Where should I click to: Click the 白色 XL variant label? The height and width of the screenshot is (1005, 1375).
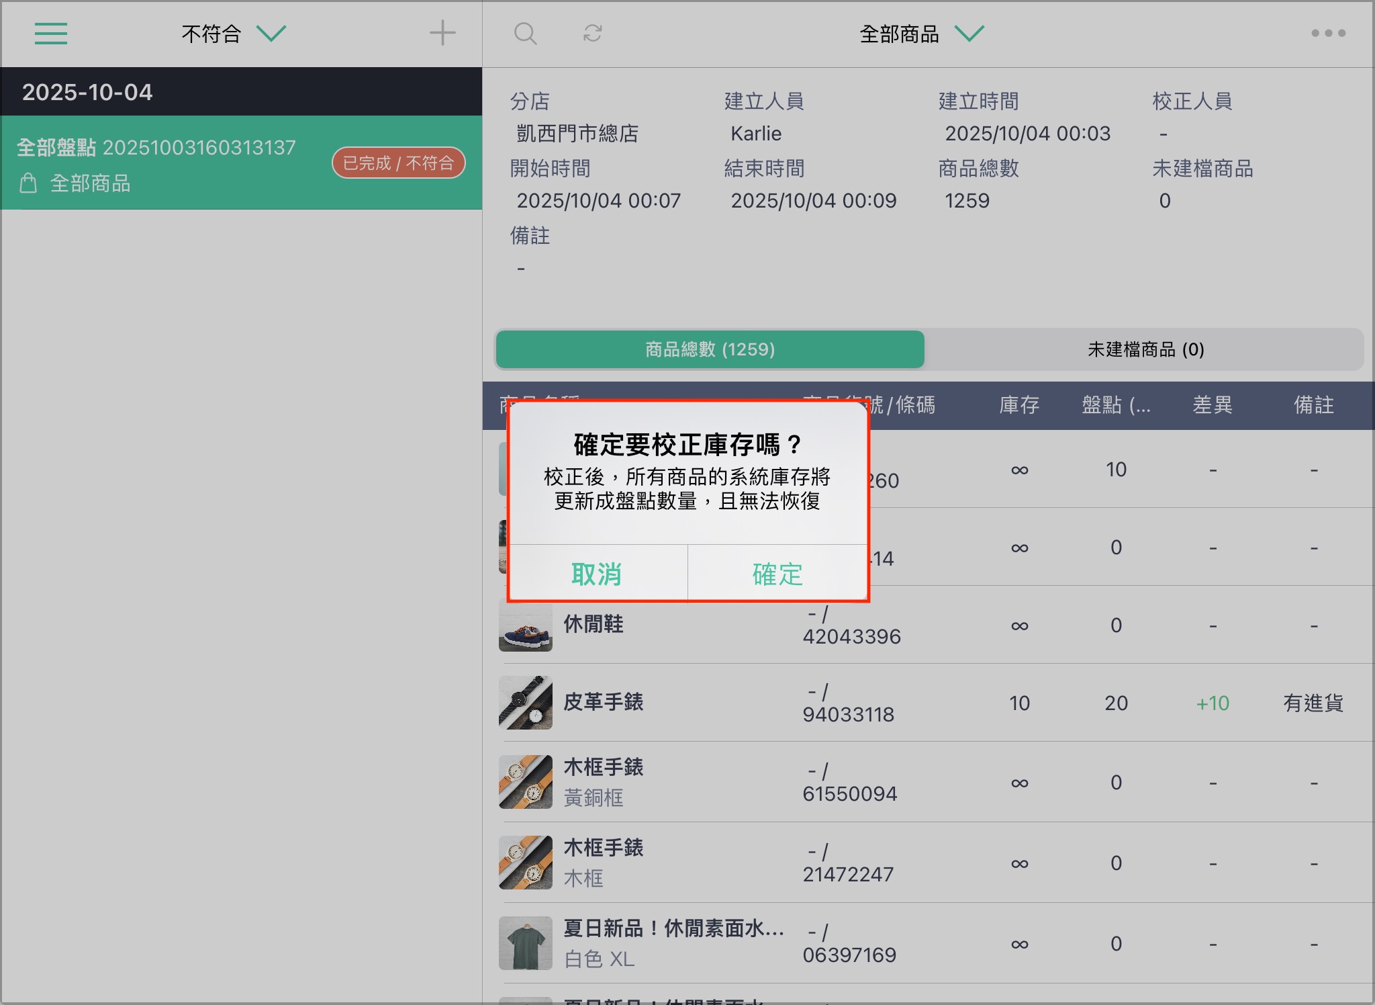(x=599, y=959)
